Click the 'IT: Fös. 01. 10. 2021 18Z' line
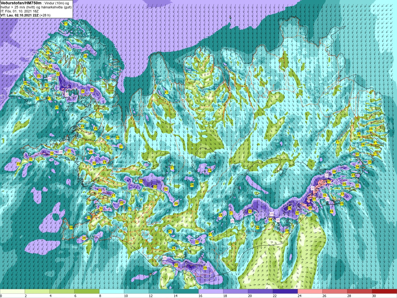The width and height of the screenshot is (397, 298). click(x=20, y=11)
